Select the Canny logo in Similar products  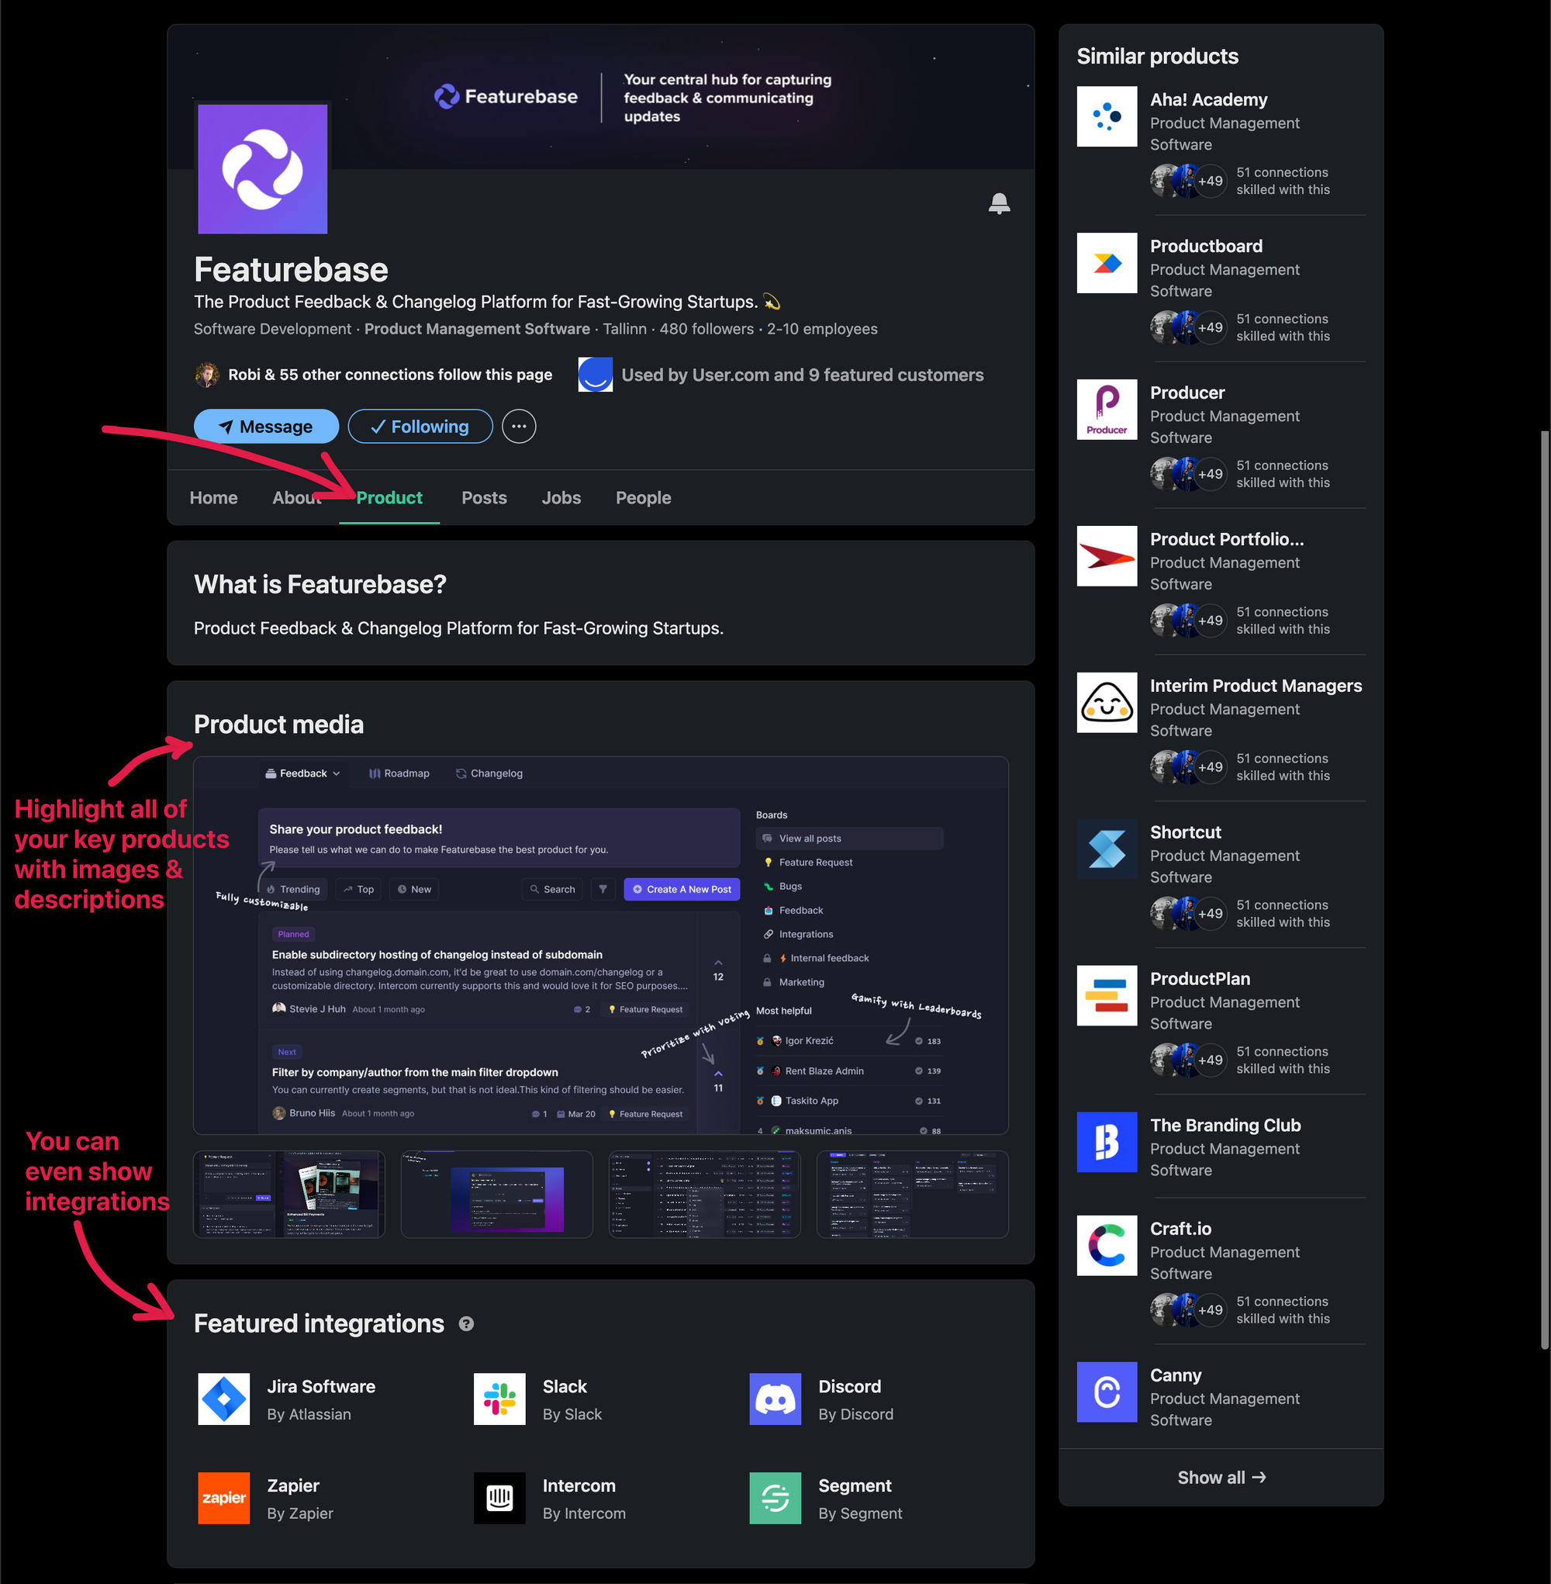point(1106,1392)
